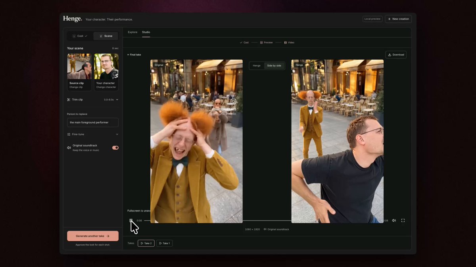Jump to the Cast stage in the progress bar

244,42
